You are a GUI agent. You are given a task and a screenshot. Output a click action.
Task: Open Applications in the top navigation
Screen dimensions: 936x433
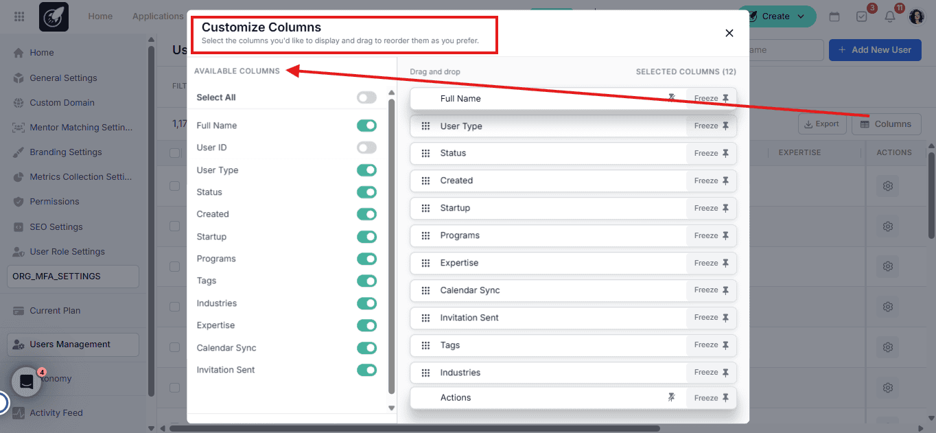(x=158, y=16)
